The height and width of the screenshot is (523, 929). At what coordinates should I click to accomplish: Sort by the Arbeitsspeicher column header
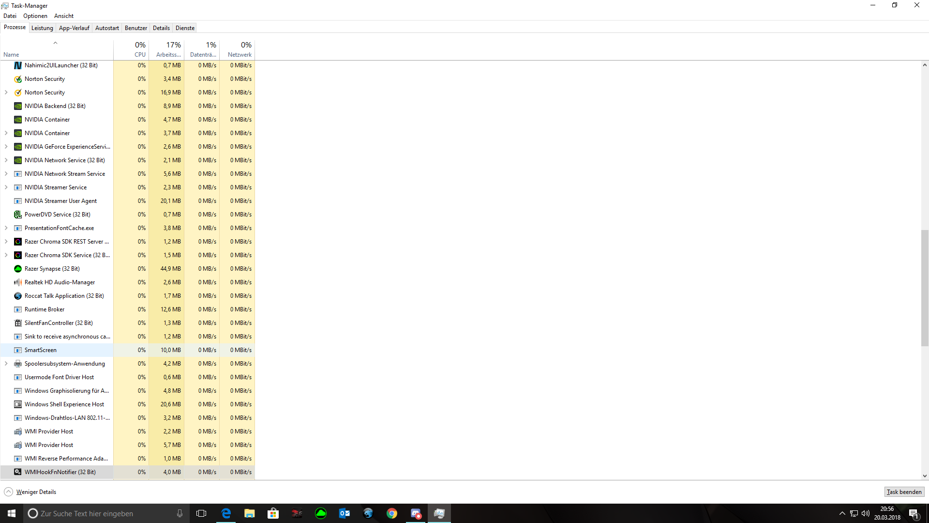[x=167, y=49]
